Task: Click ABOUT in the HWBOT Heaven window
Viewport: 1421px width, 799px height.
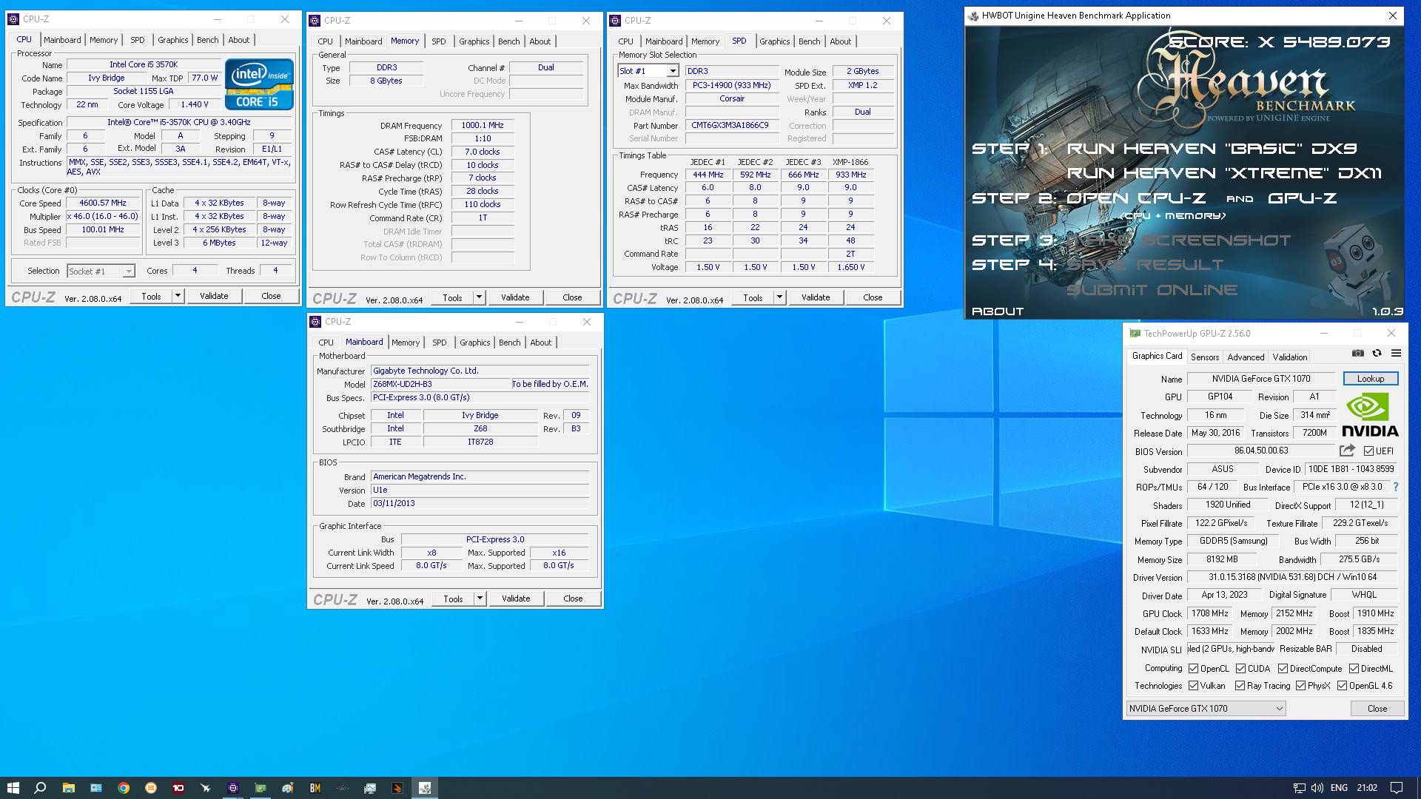Action: click(x=997, y=311)
